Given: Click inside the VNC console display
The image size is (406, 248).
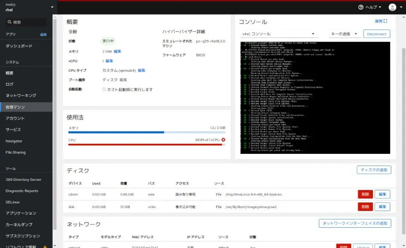Looking at the screenshot, I should pos(315,98).
